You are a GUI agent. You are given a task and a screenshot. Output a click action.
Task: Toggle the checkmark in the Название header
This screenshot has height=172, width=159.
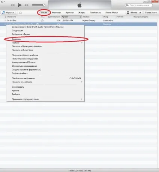(5, 17)
